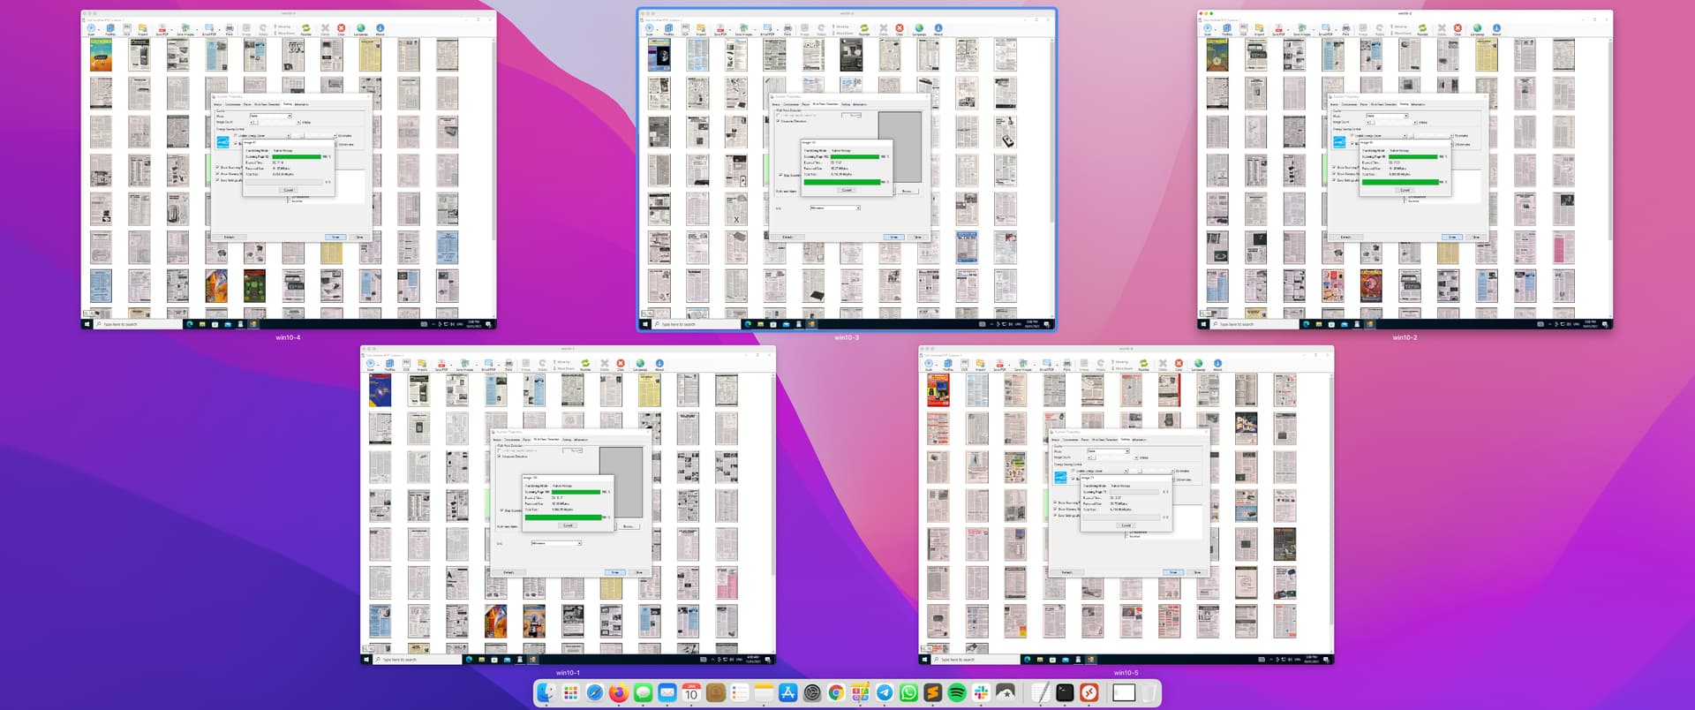Viewport: 1695px width, 710px height.
Task: Click Save Images icon in win10-2 toolbar
Action: click(1301, 27)
